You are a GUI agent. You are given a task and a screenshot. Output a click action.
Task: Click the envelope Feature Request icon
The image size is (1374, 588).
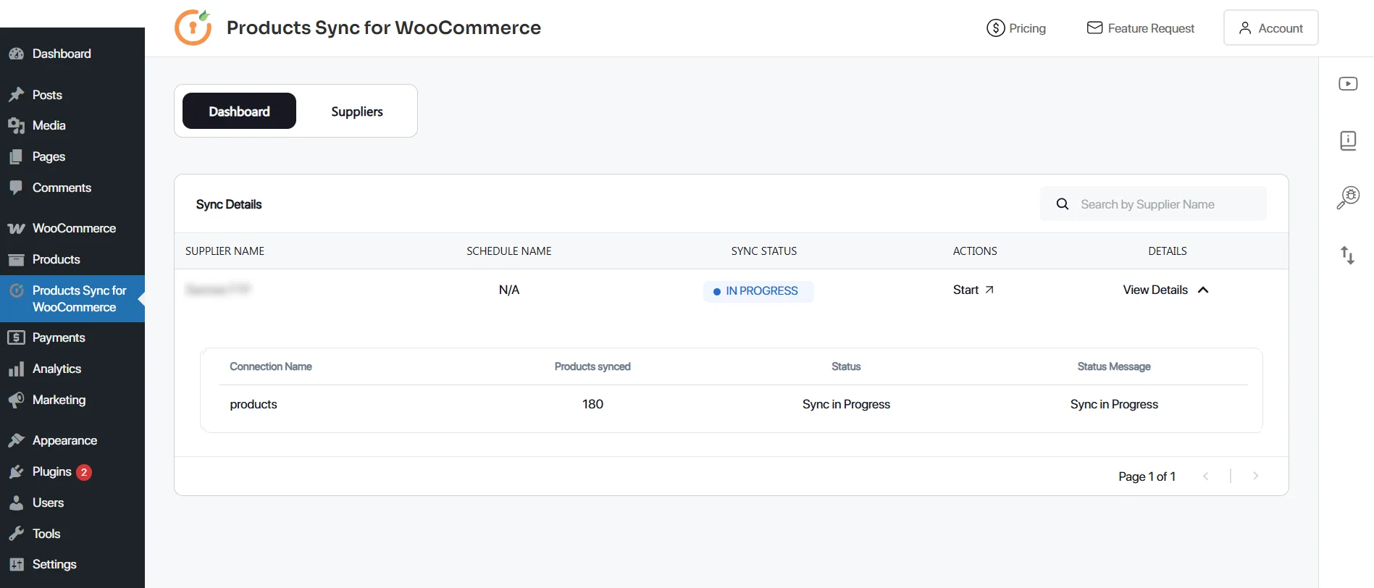1094,28
